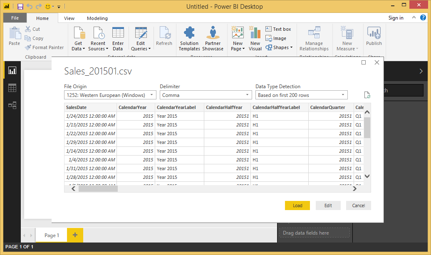The height and width of the screenshot is (255, 431).
Task: Click the preview table scroll down arrow
Action: pyautogui.click(x=367, y=176)
